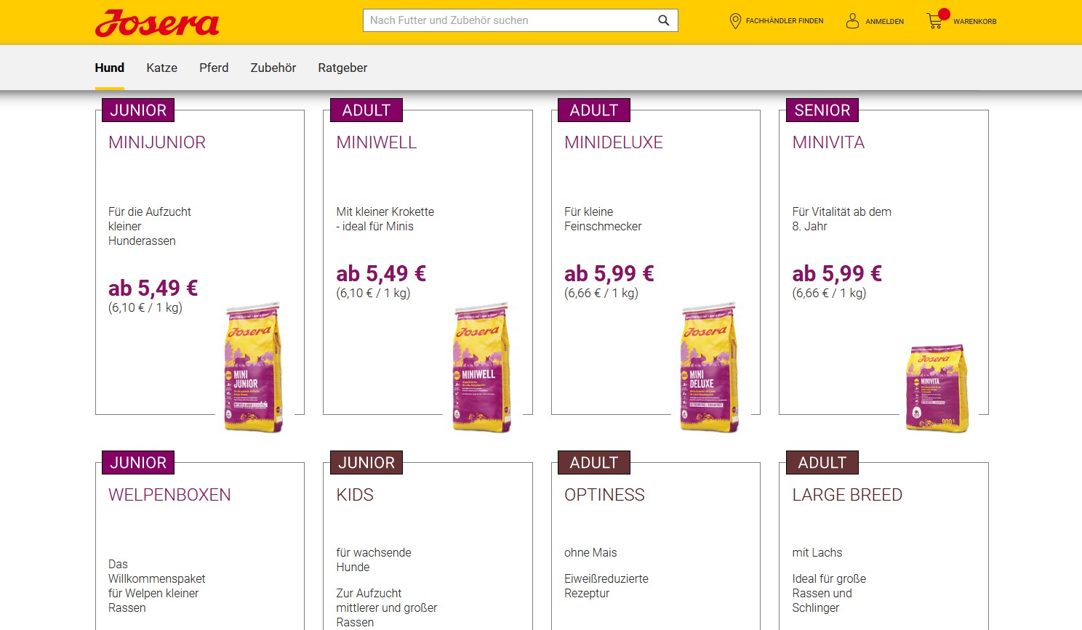
Task: Click MINIJUNIOR unit price (6,10 € / 1 kg)
Action: (x=145, y=308)
